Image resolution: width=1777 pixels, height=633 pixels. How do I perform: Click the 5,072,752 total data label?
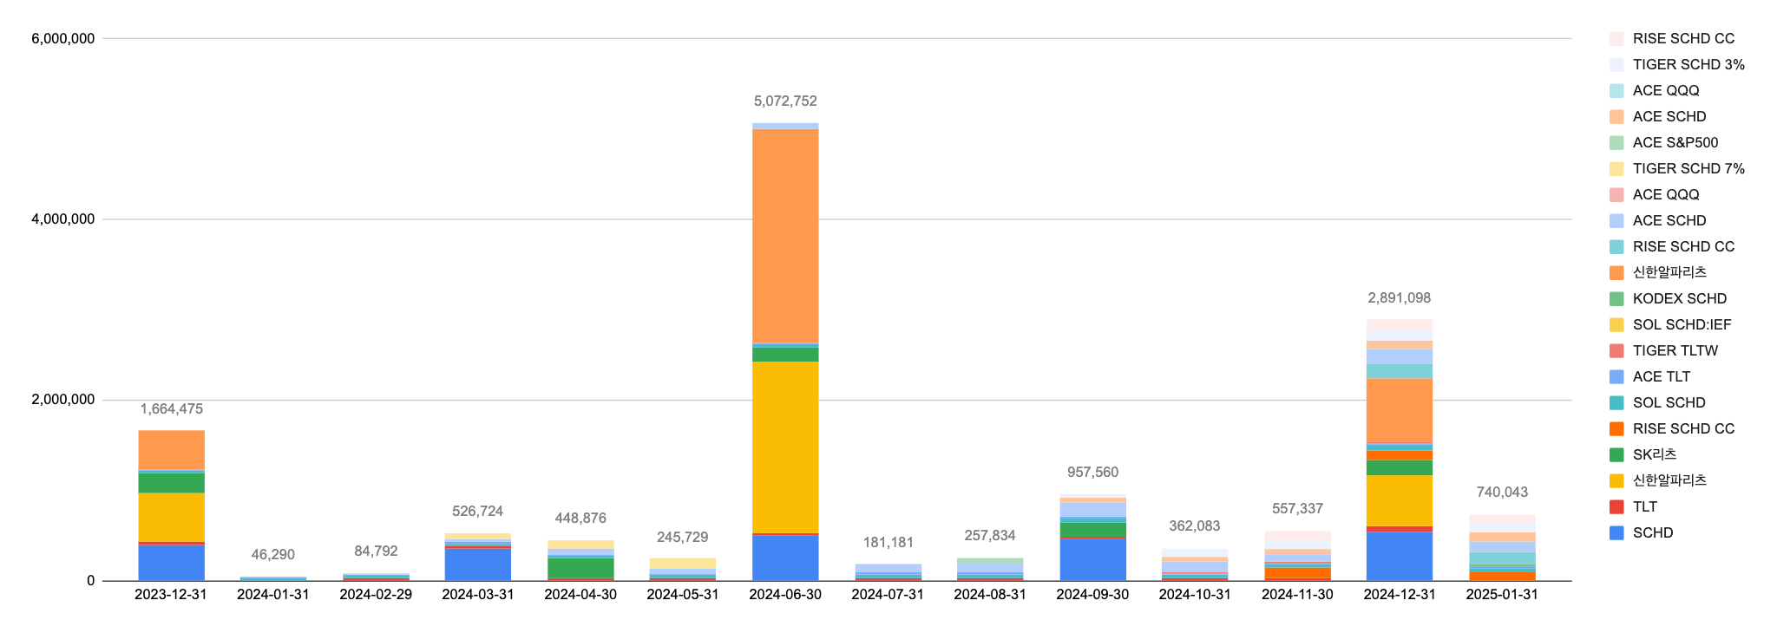tap(785, 101)
